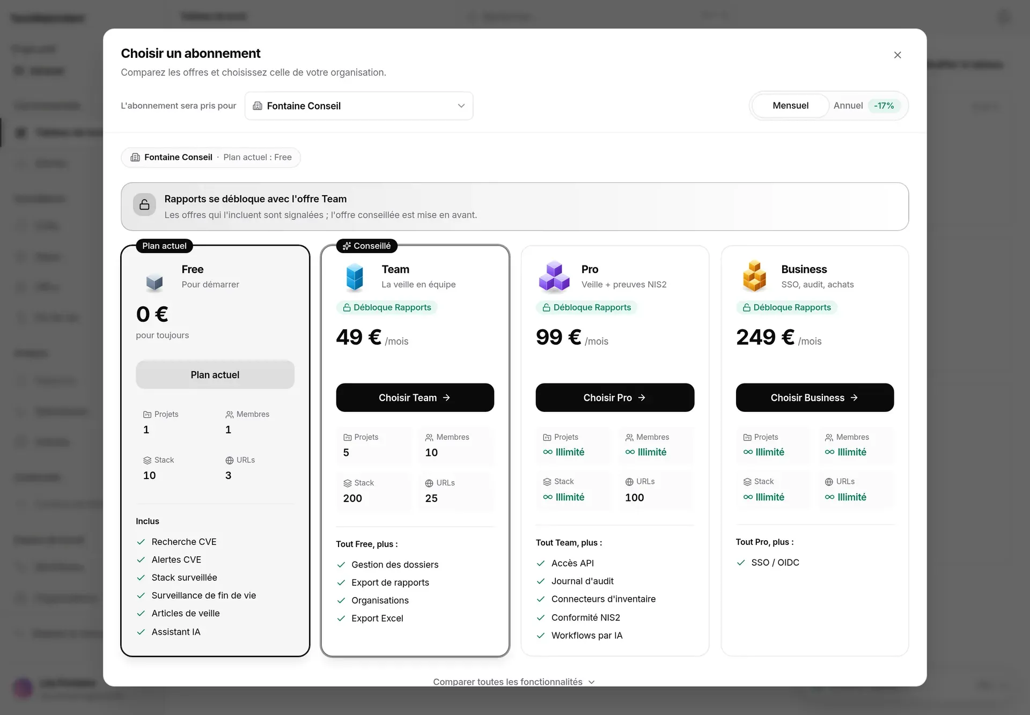Click the Choisir Team button

(415, 397)
